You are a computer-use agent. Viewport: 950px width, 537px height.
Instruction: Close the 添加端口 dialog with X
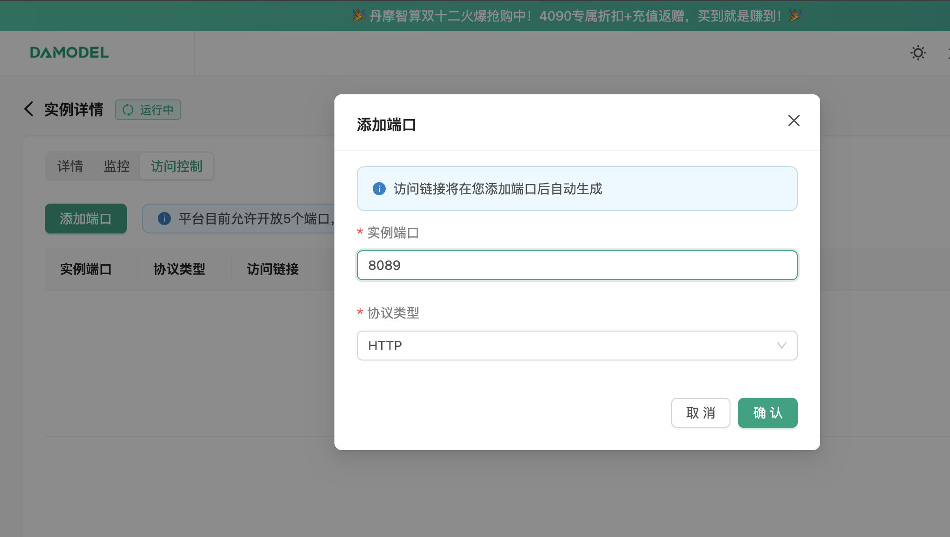[x=794, y=120]
